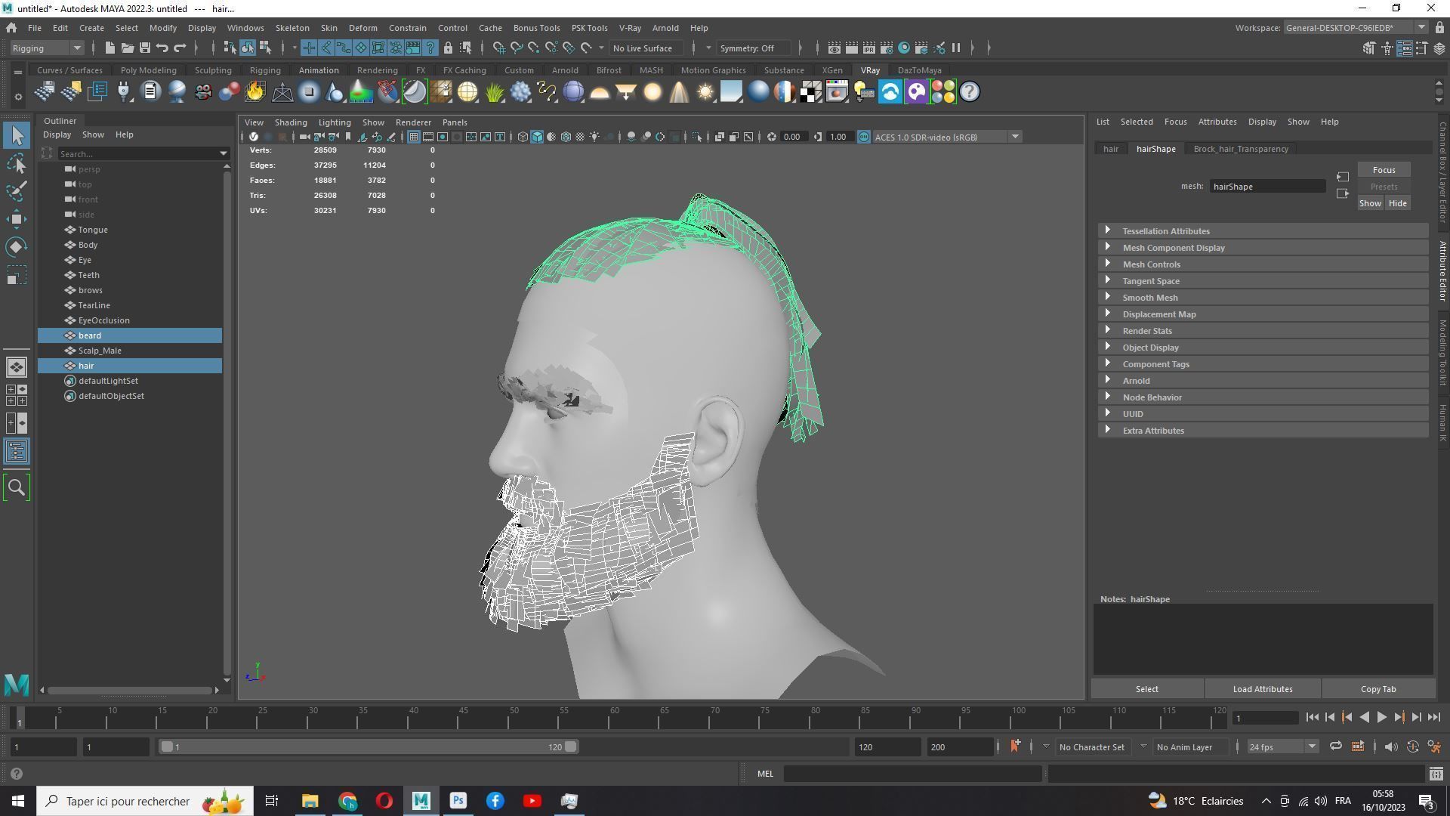Click the Hide button in Attribute Editor
The height and width of the screenshot is (816, 1450).
click(x=1397, y=203)
